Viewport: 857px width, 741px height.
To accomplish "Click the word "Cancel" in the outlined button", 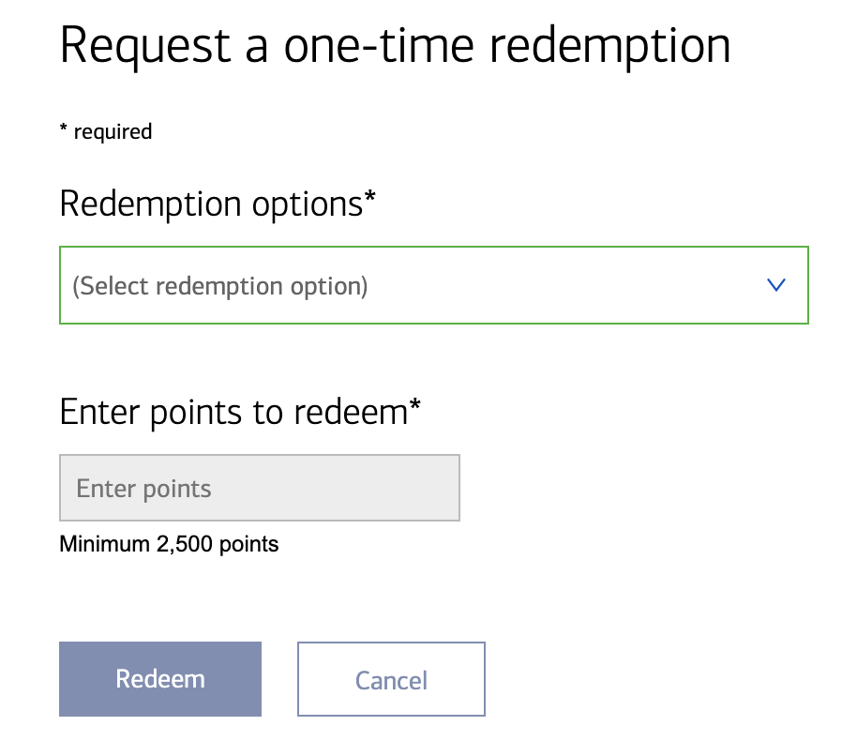I will [391, 680].
